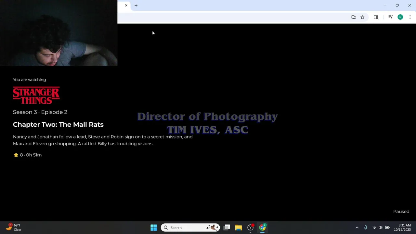This screenshot has height=234, width=416.
Task: Click the 'Paused' status text
Action: point(401,212)
